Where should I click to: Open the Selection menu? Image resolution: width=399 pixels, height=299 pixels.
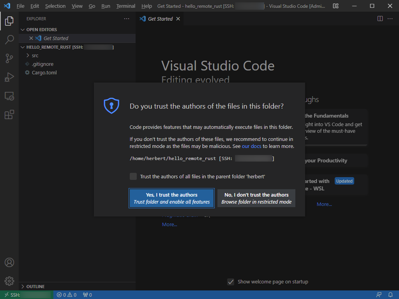pos(55,6)
